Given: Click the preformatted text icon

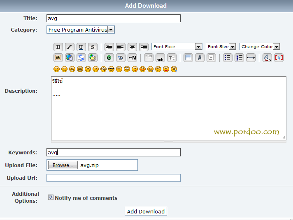Looking at the screenshot, I should coord(109,47).
